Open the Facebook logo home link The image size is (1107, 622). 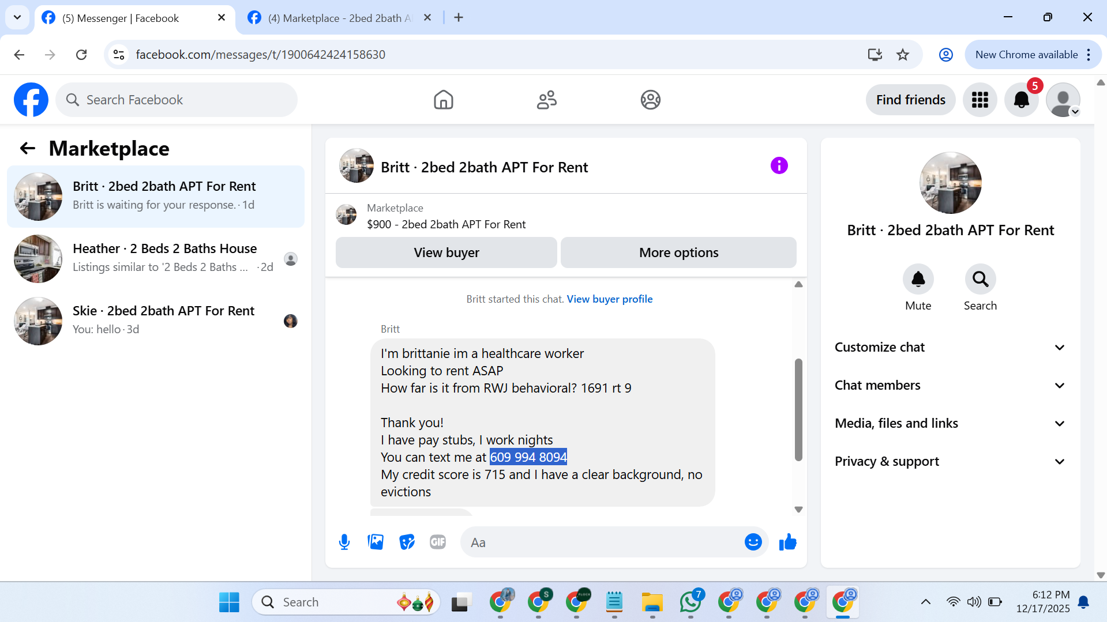click(x=31, y=100)
